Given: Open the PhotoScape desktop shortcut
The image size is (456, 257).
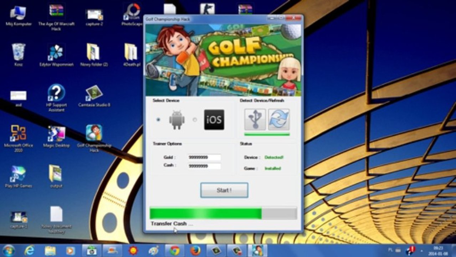Looking at the screenshot, I should pyautogui.click(x=132, y=15).
